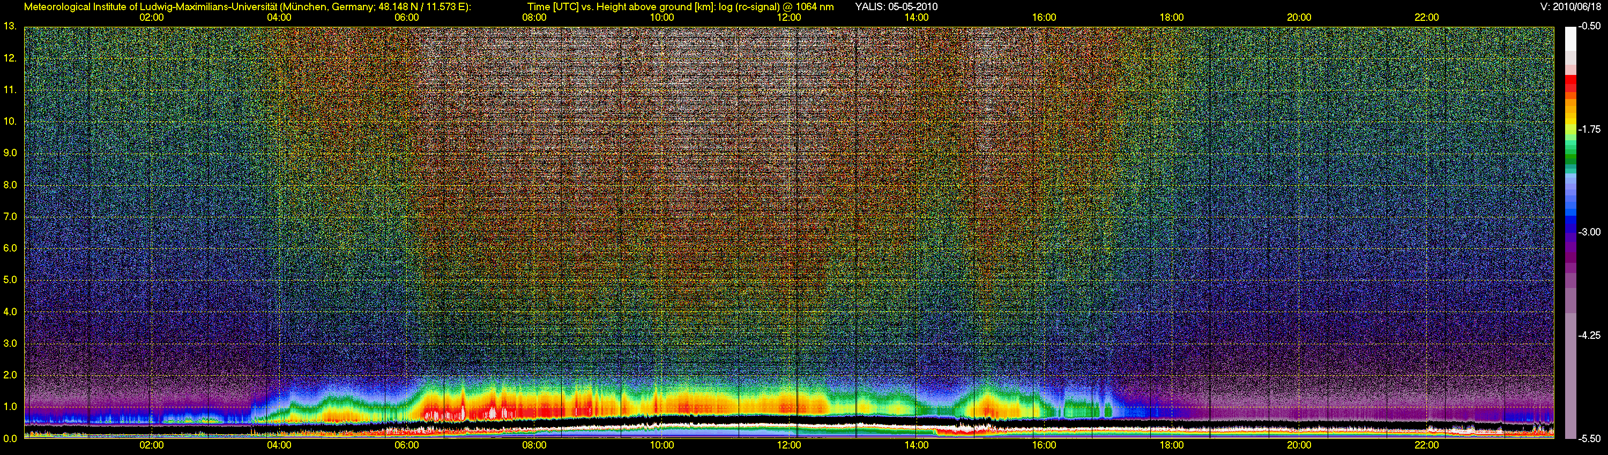The image size is (1608, 455).
Task: Click the 10:00 label on the bottom time axis
Action: (x=661, y=446)
